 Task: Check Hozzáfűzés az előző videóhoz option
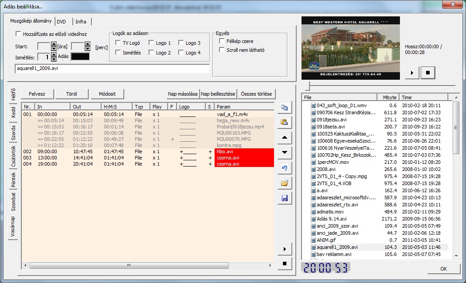[18, 34]
